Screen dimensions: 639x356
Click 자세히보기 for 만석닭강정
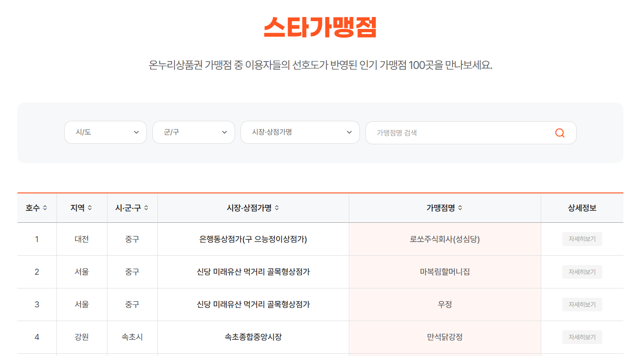click(x=582, y=337)
